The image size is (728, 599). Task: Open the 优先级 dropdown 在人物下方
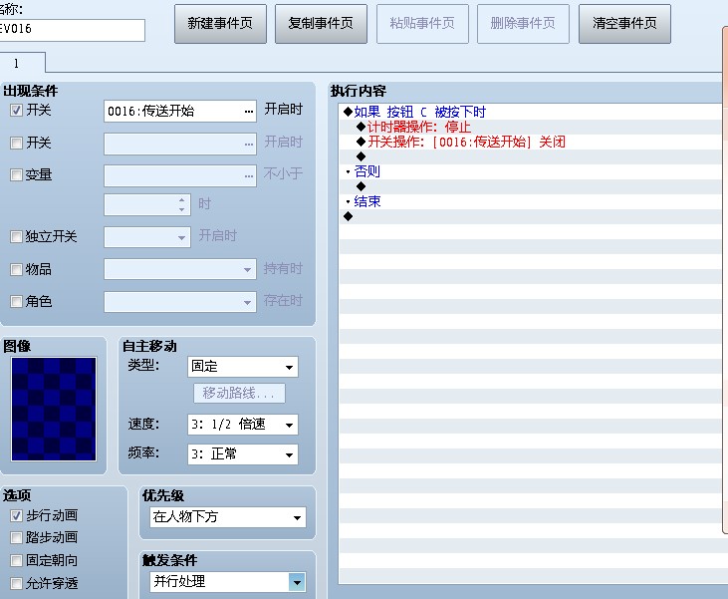point(228,517)
